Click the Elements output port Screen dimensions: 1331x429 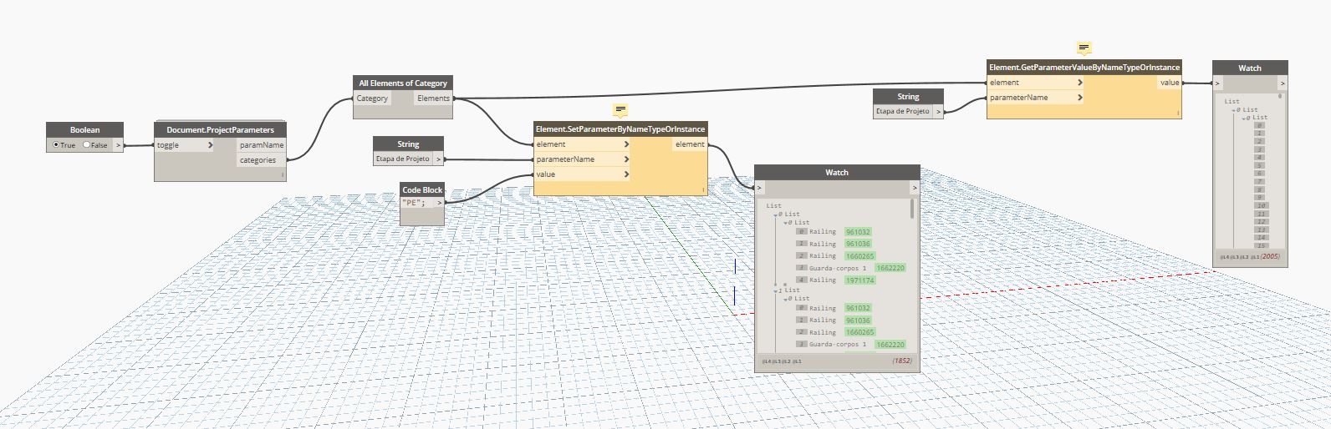pyautogui.click(x=433, y=98)
